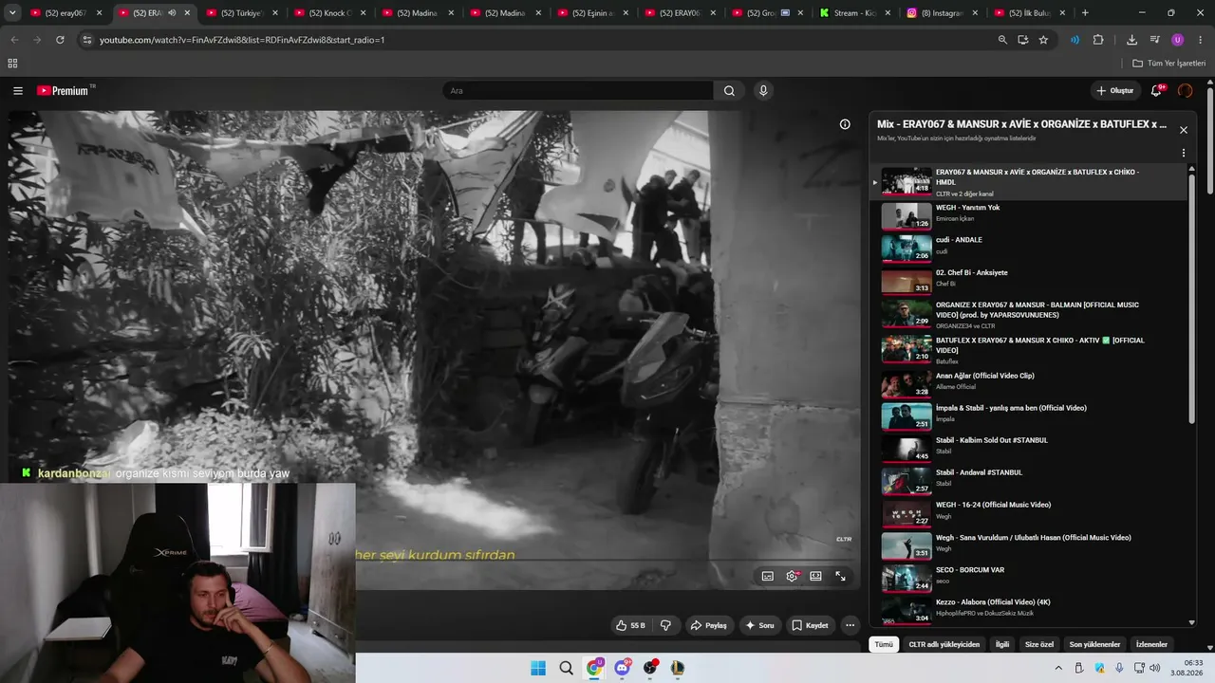Viewport: 1215px width, 683px height.
Task: Toggle the system volume icon in the tray
Action: (x=1155, y=668)
